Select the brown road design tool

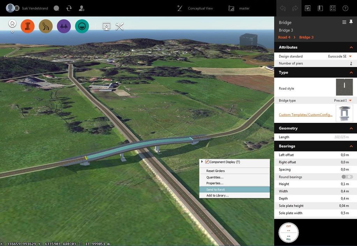coord(46,26)
